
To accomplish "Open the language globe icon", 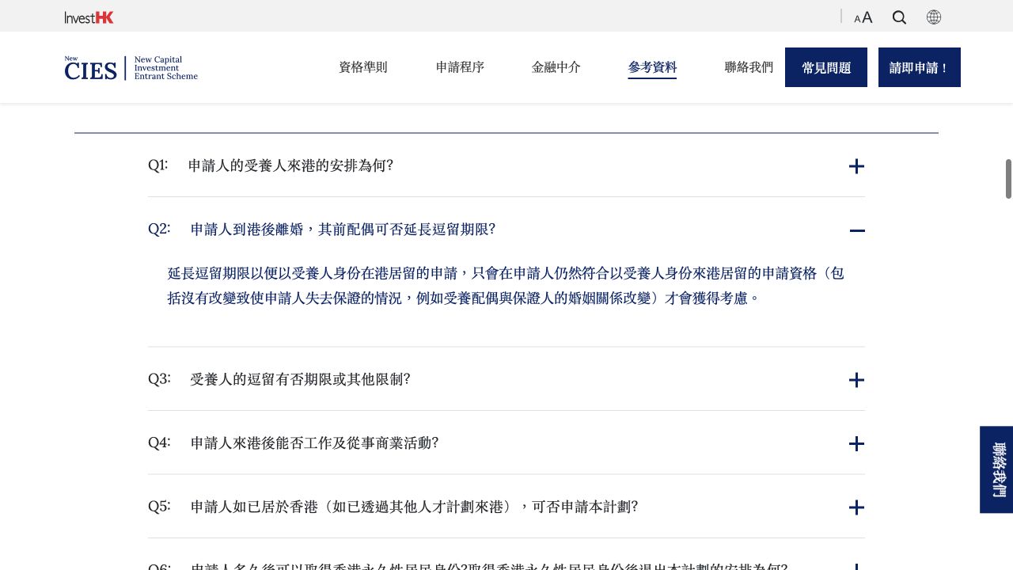I will (x=934, y=17).
